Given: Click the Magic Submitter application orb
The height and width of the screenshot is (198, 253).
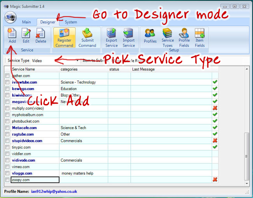Looking at the screenshot, I should pos(11,17).
